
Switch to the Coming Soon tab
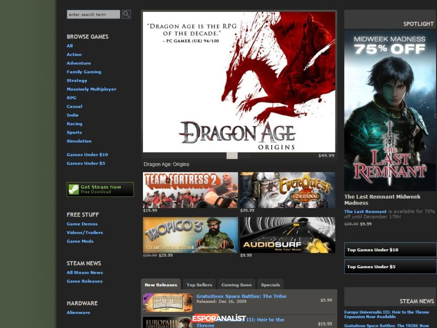(x=236, y=285)
